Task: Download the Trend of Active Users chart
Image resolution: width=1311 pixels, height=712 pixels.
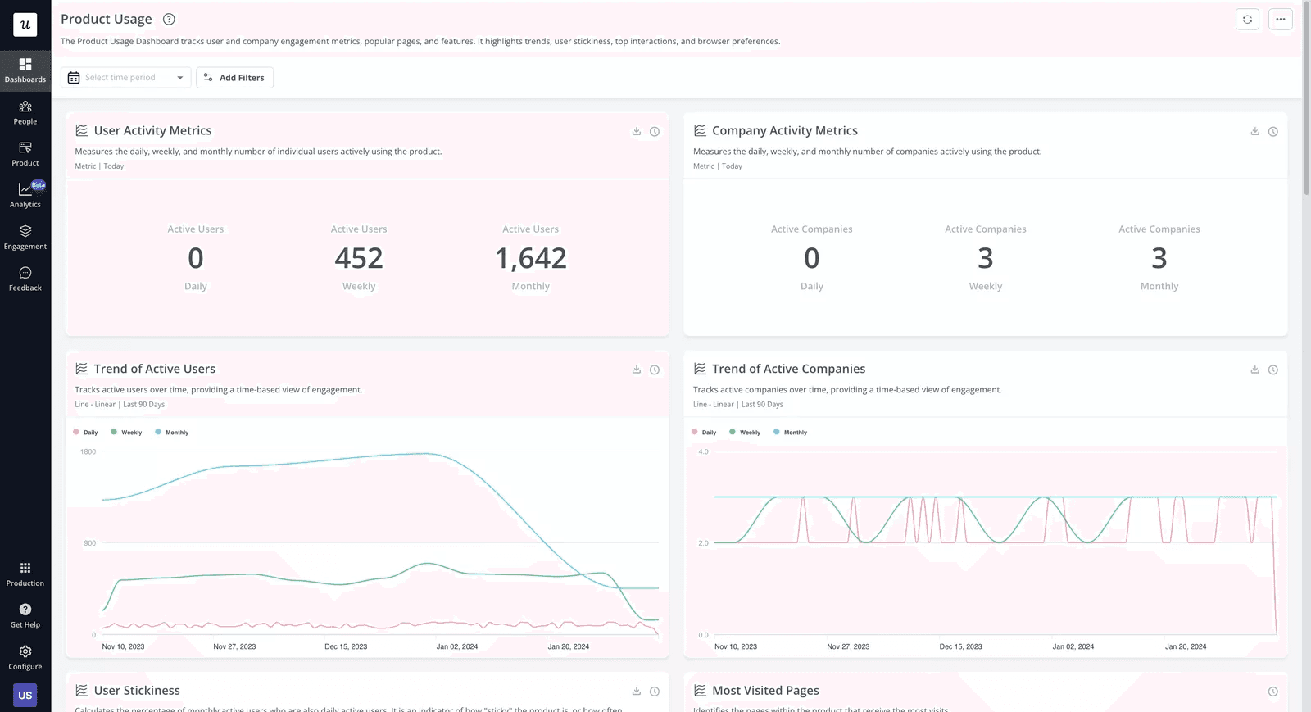Action: [637, 370]
